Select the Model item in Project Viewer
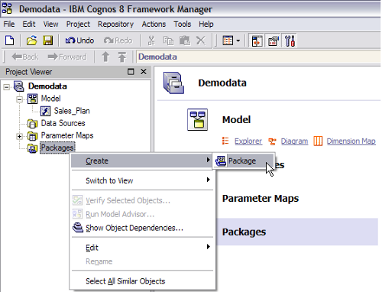 pos(51,99)
